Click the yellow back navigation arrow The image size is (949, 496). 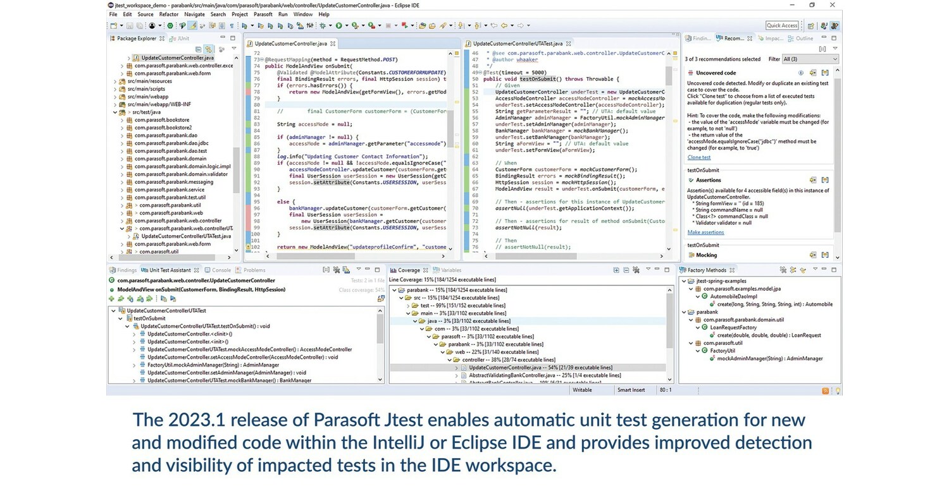[504, 26]
